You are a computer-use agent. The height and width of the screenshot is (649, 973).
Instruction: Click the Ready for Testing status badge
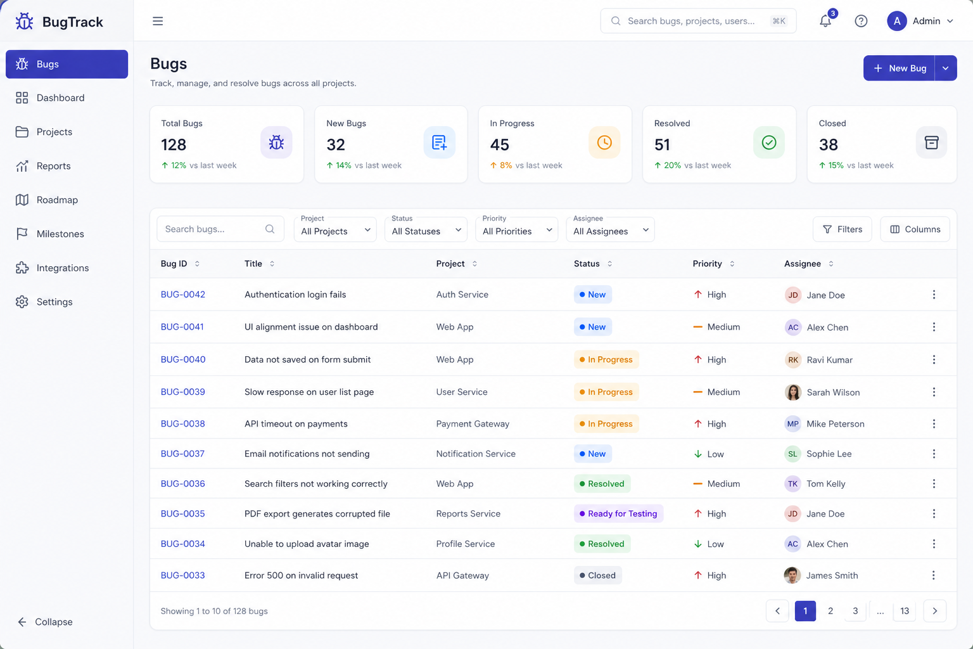(x=618, y=514)
